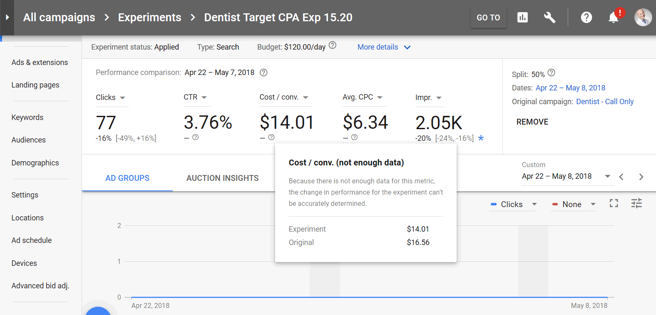Expand chart to full screen

(614, 203)
